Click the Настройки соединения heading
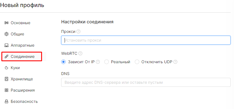The width and height of the screenshot is (234, 109). [x=87, y=22]
